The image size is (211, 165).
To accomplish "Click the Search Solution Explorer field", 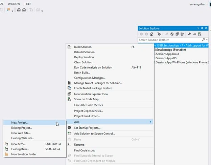I will click(169, 40).
